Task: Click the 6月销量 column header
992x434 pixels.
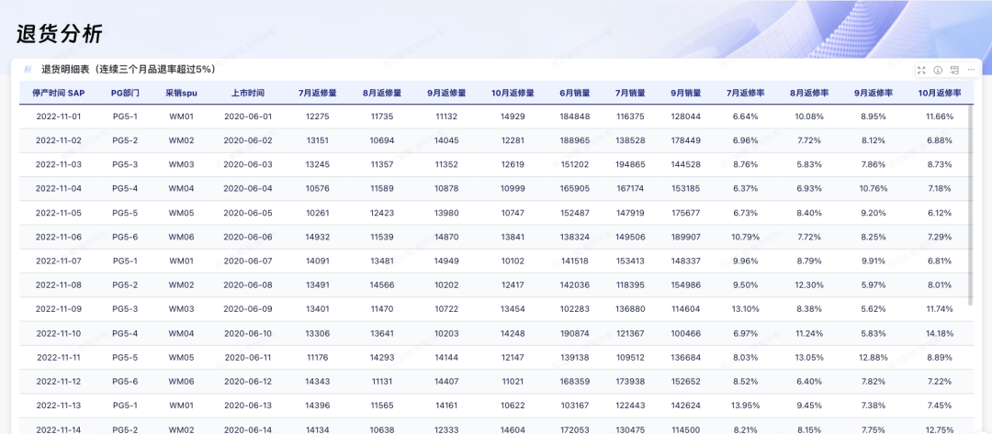Action: point(575,93)
